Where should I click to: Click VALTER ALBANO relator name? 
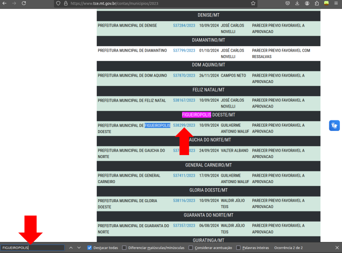point(235,150)
